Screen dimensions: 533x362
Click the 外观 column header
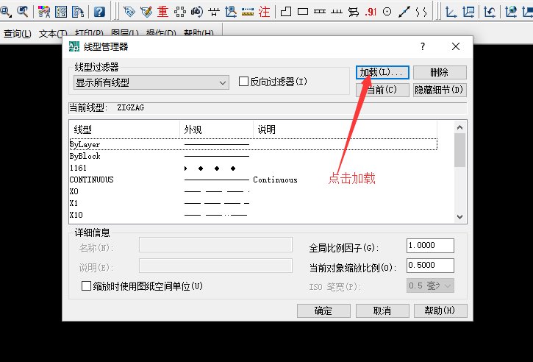(217, 129)
